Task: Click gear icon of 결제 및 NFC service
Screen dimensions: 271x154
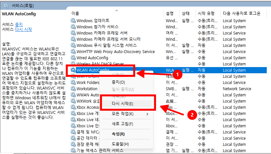Action: pyautogui.click(x=73, y=132)
